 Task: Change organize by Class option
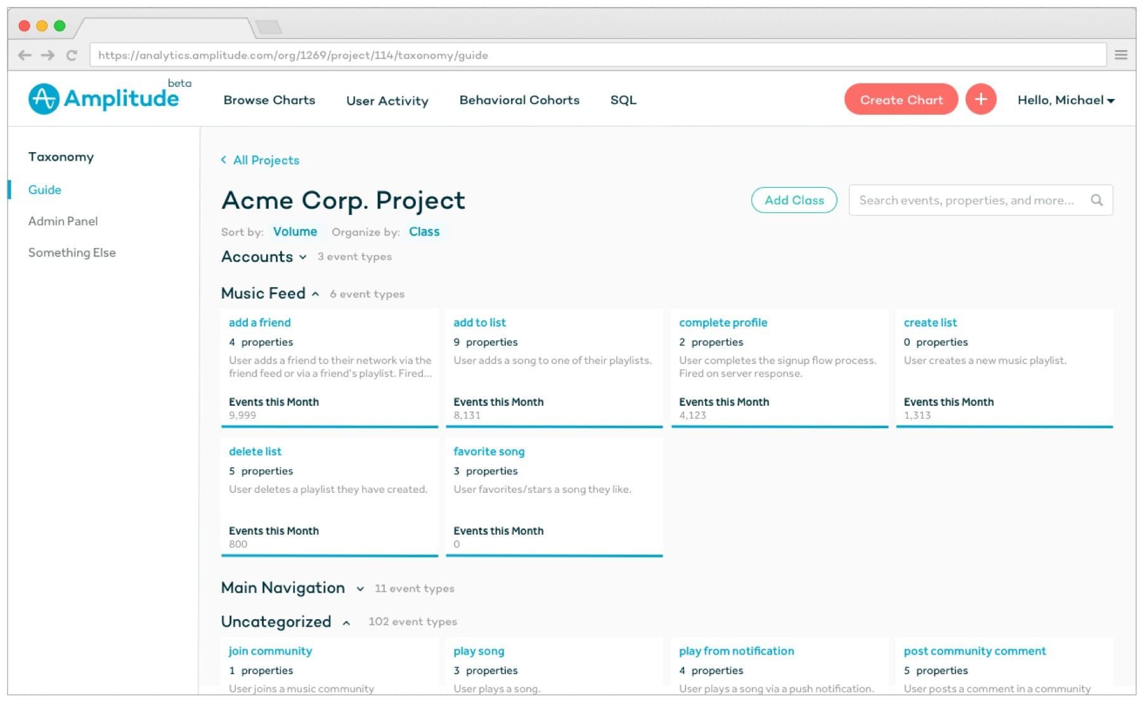pyautogui.click(x=424, y=231)
